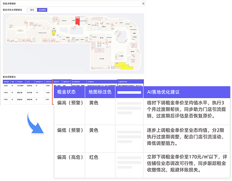Click the 地图标注色 column header in enlarged table
232x181 pixels.
[100, 92]
